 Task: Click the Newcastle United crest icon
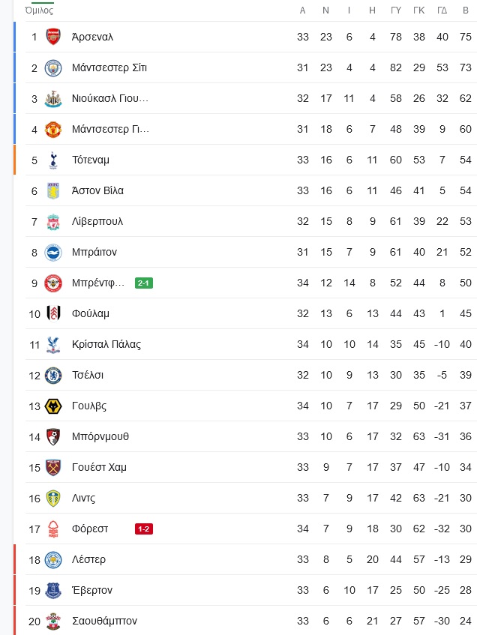pyautogui.click(x=53, y=98)
